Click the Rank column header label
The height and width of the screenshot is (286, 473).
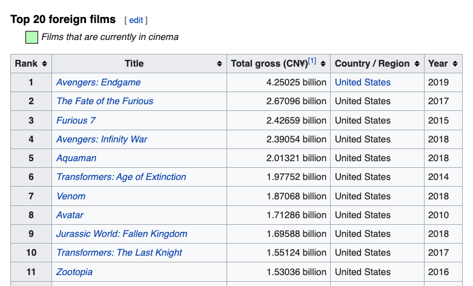point(26,64)
